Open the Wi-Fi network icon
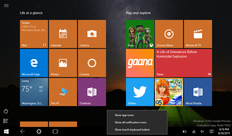 (x=194, y=131)
